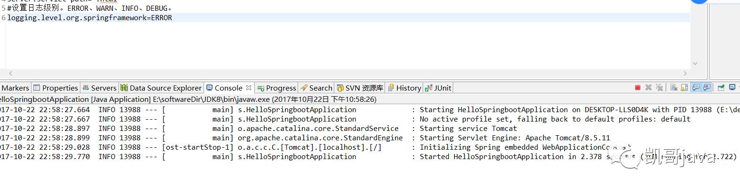Toggle Scroll Lock in the console toolbar

(x=684, y=87)
